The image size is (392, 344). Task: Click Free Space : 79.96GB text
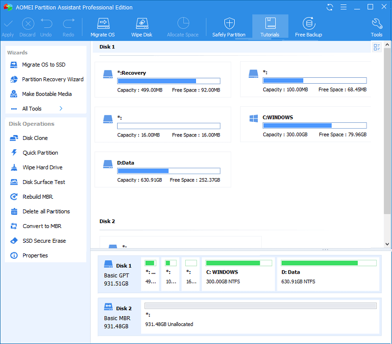pyautogui.click(x=343, y=135)
